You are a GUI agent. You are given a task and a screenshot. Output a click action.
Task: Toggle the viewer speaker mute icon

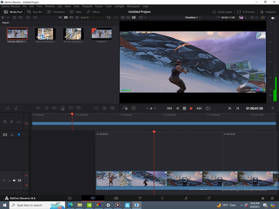point(273,18)
